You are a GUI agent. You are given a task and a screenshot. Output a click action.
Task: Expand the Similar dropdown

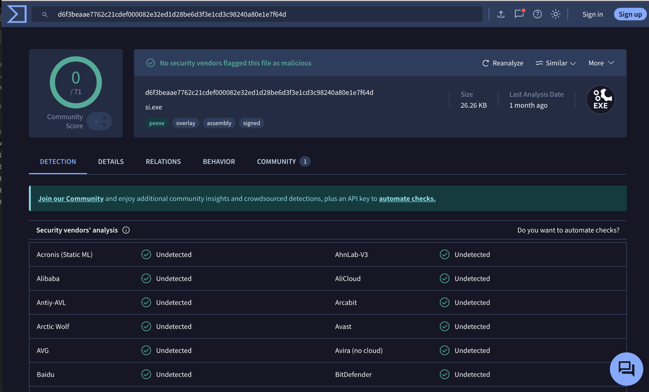[x=556, y=63]
